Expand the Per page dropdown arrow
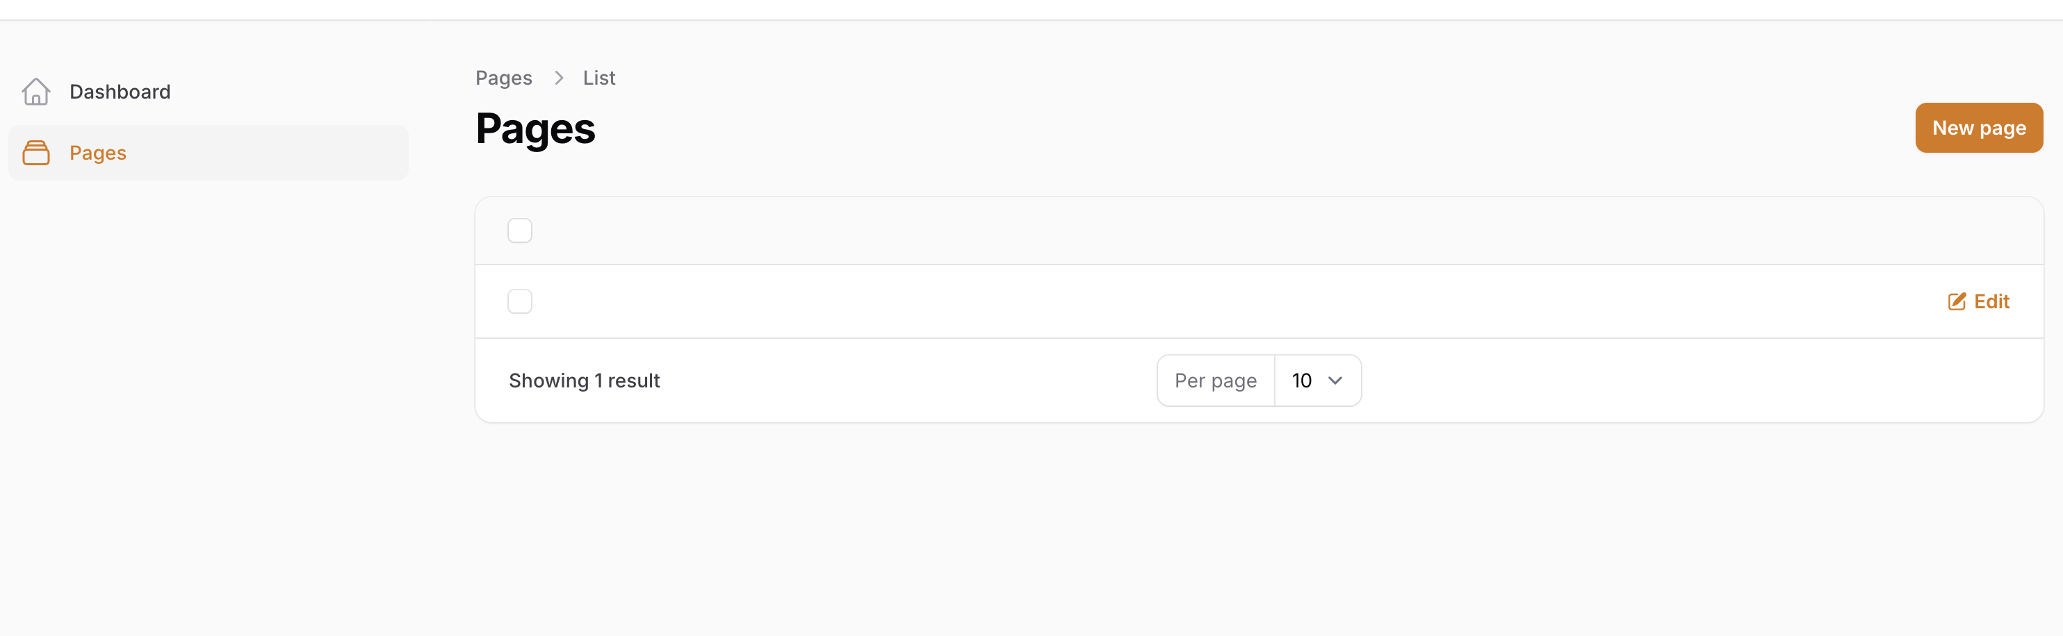 click(x=1335, y=380)
